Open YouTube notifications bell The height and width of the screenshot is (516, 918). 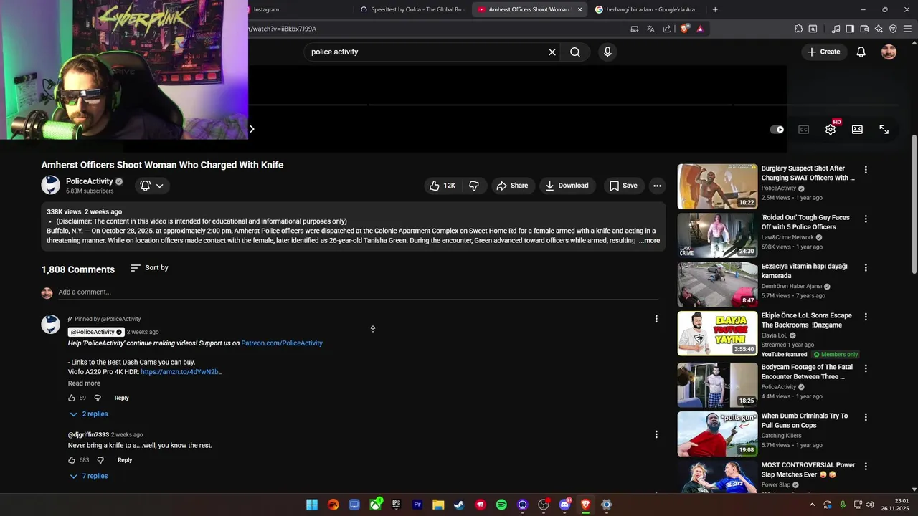pos(861,52)
